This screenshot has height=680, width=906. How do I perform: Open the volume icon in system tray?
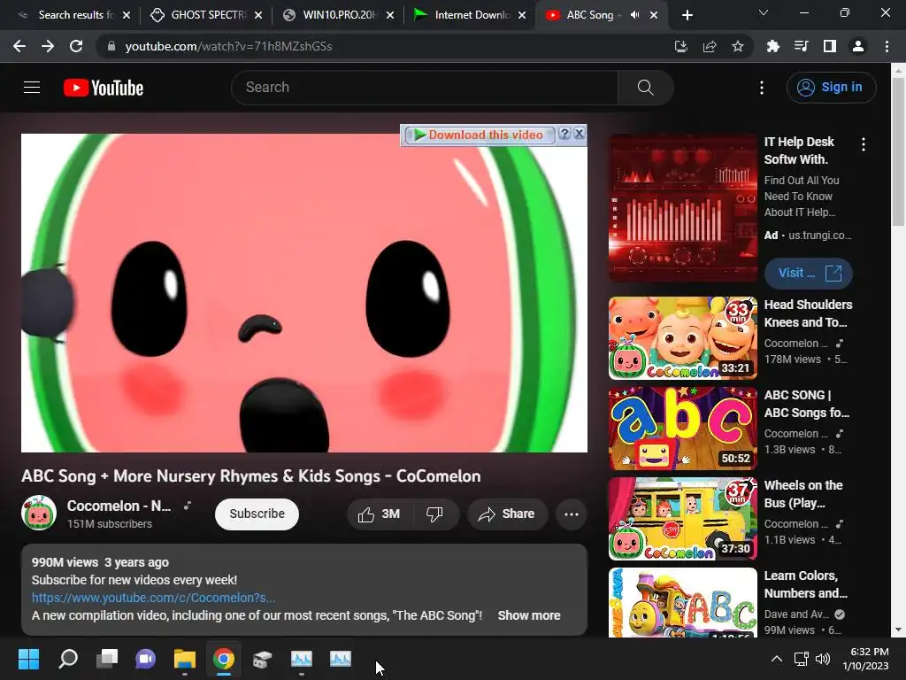click(x=823, y=659)
